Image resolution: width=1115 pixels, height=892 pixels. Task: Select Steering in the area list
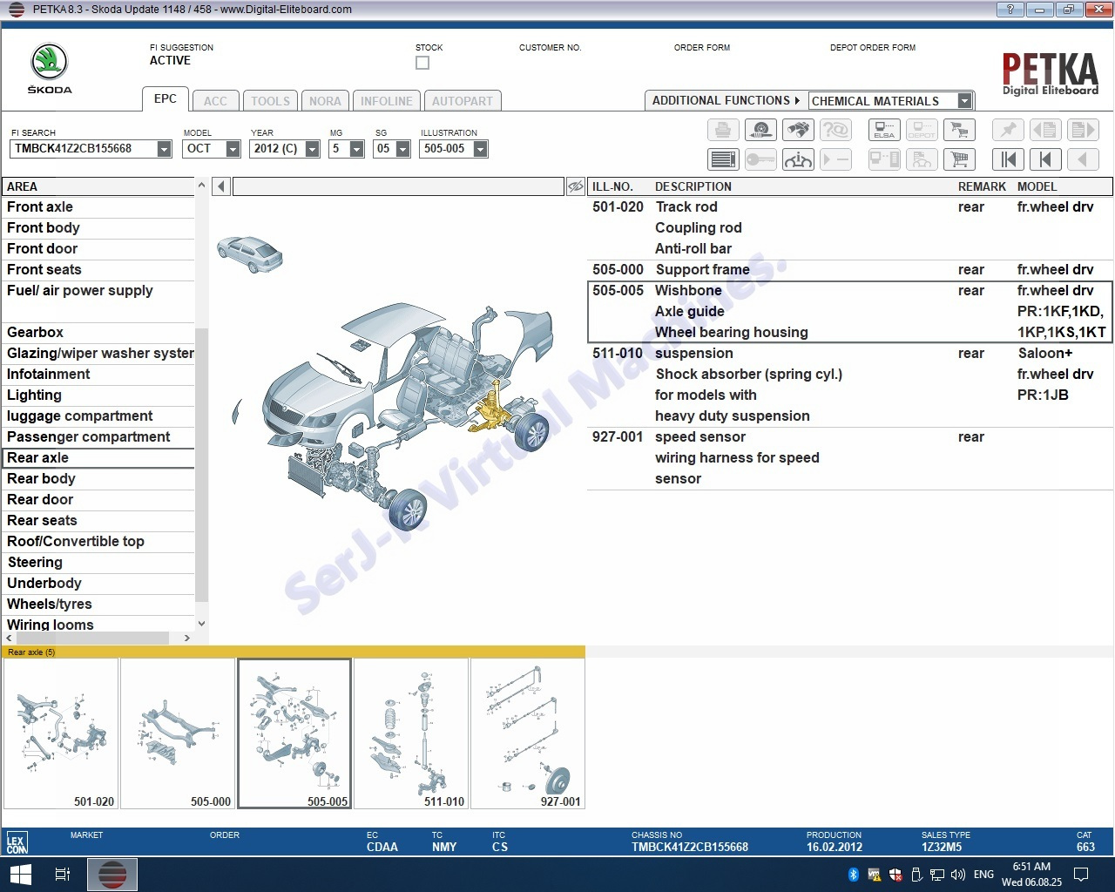(x=35, y=563)
